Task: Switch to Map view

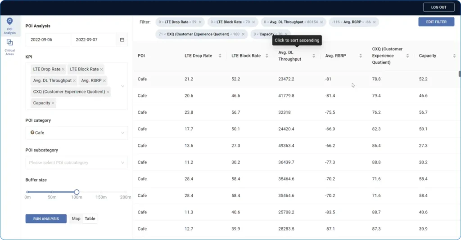Action: [76, 219]
